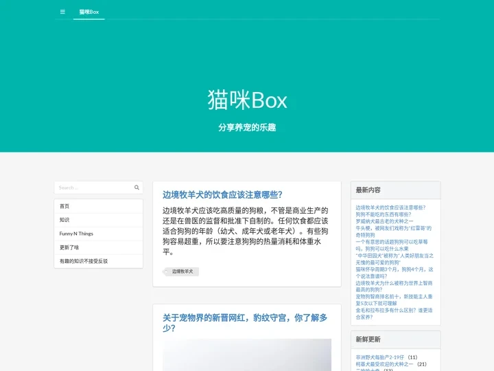The width and height of the screenshot is (494, 371).
Task: Click the search magnifier icon
Action: click(137, 188)
